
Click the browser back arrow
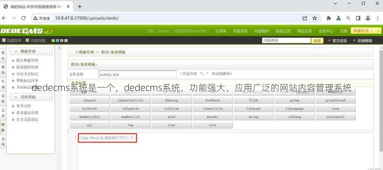click(4, 18)
